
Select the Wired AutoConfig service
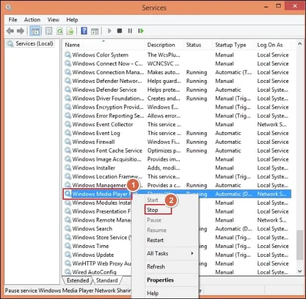pos(98,272)
